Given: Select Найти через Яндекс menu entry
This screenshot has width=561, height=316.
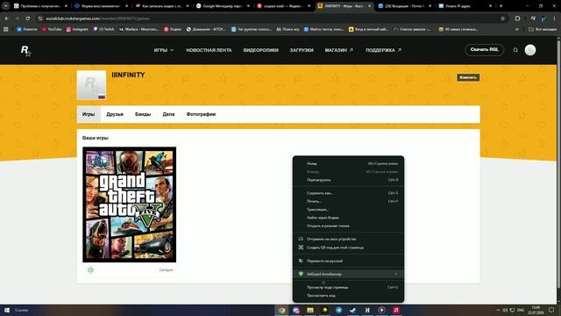Looking at the screenshot, I should tap(349, 218).
